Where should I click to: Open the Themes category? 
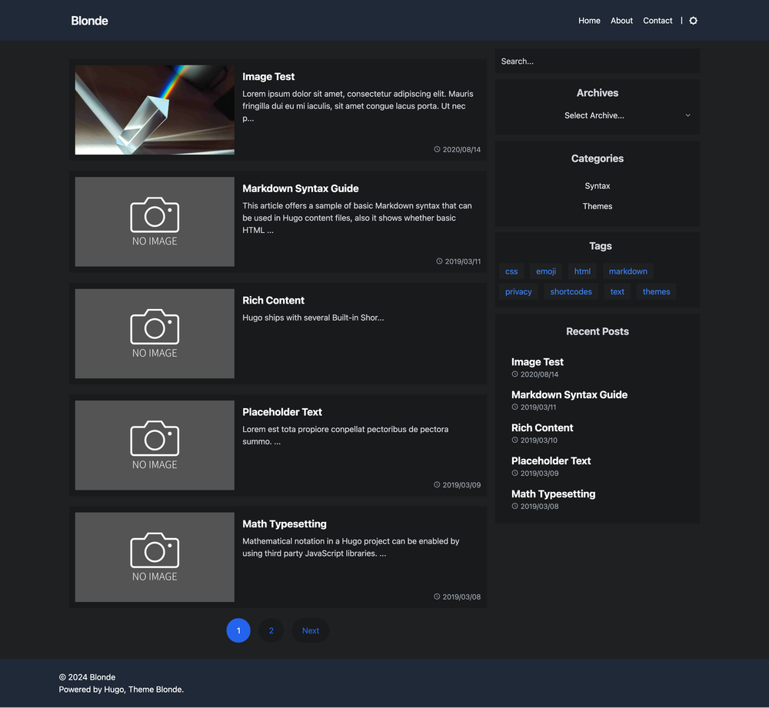pyautogui.click(x=597, y=206)
